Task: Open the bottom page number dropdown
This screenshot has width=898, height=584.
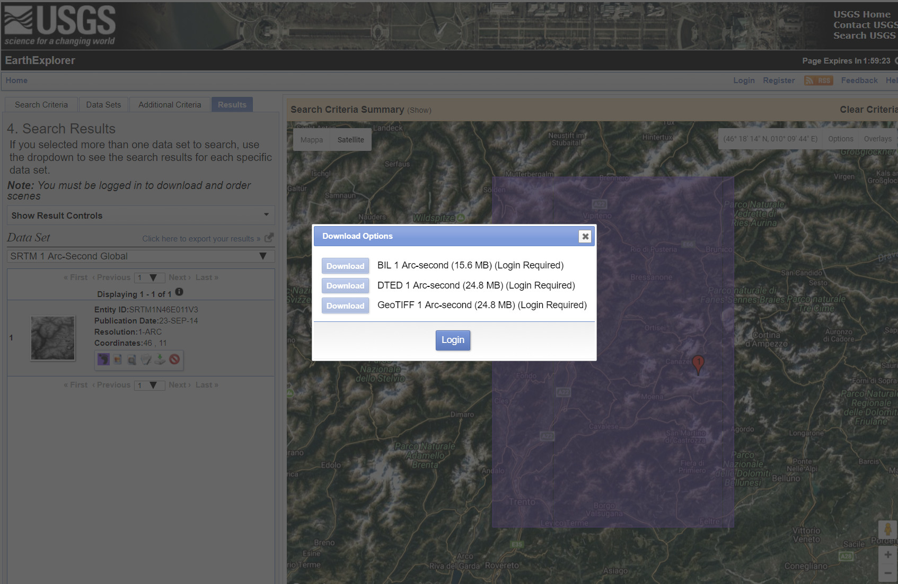Action: 148,385
